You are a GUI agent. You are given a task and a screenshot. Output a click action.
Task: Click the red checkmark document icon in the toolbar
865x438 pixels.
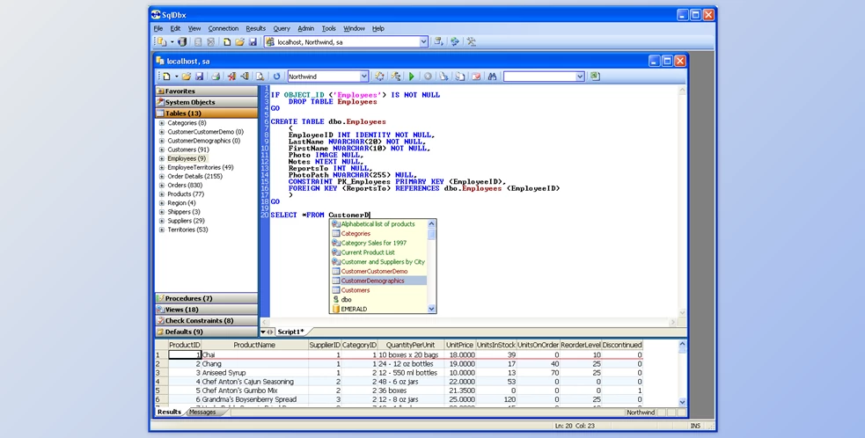point(476,77)
